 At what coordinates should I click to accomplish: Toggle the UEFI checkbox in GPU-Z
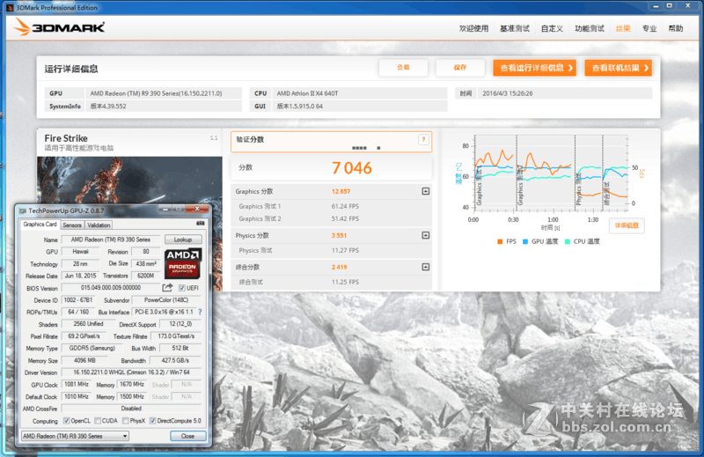click(182, 288)
